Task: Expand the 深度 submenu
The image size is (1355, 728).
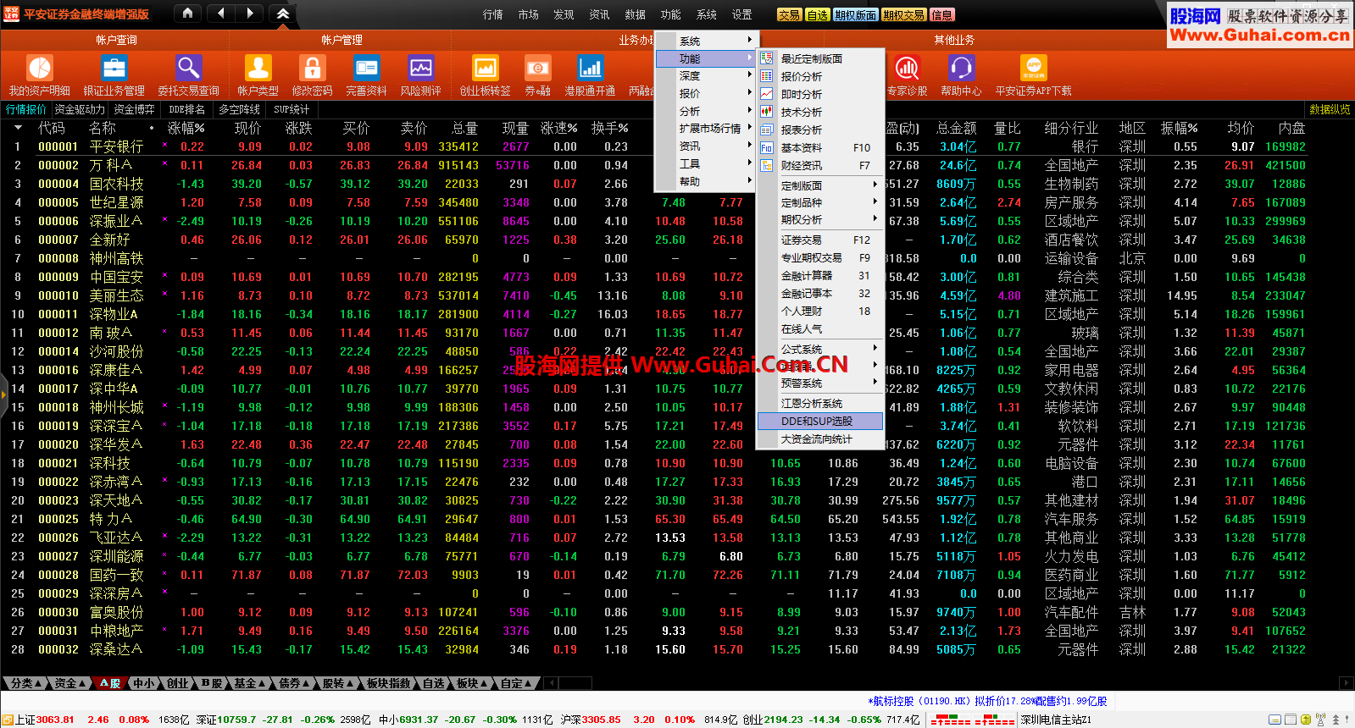Action: coord(706,76)
